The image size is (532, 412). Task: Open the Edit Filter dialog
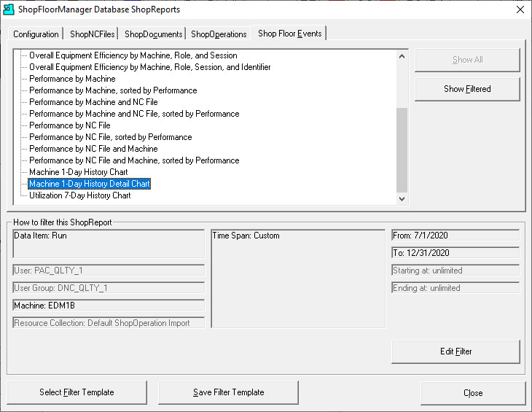tap(455, 351)
